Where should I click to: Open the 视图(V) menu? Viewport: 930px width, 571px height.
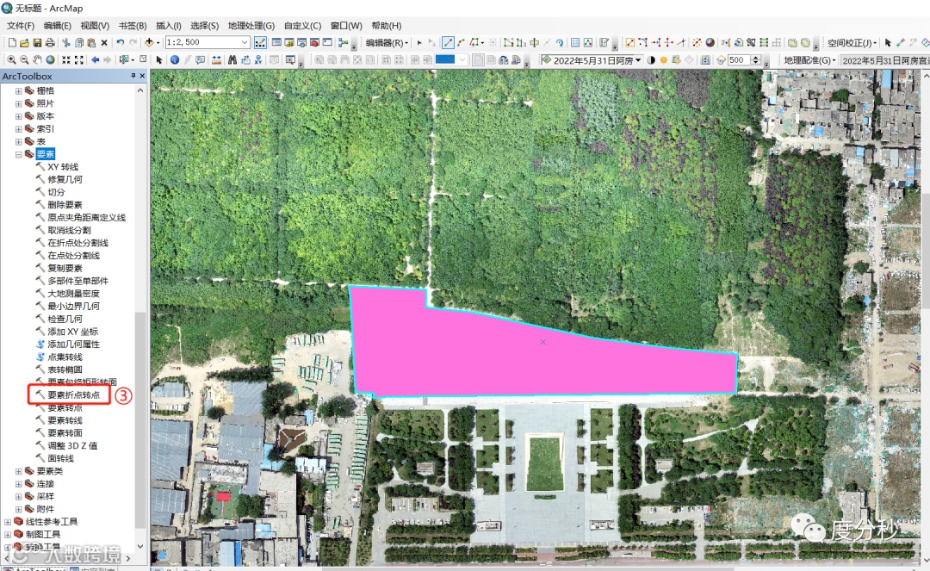(95, 26)
